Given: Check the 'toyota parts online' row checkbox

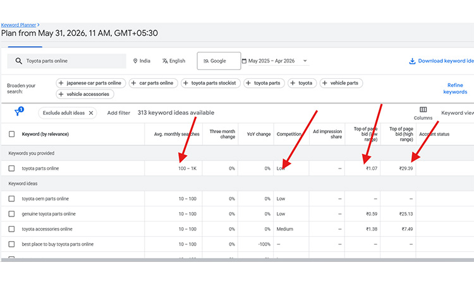Looking at the screenshot, I should point(11,169).
